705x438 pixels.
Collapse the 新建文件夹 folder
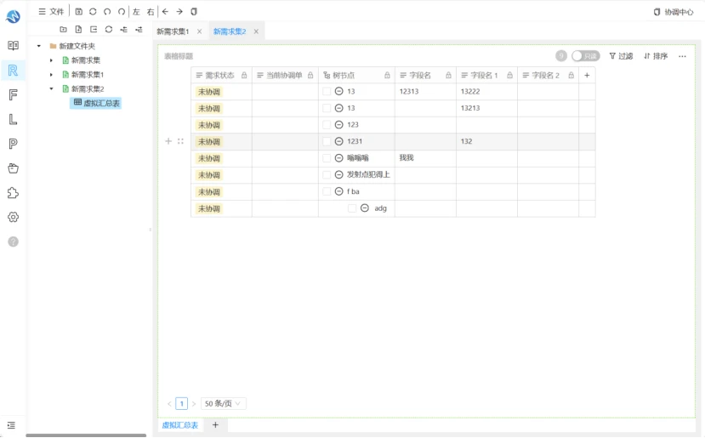point(39,46)
